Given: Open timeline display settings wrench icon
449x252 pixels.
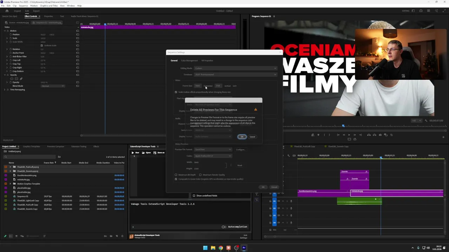Looking at the screenshot, I should coord(289,156).
